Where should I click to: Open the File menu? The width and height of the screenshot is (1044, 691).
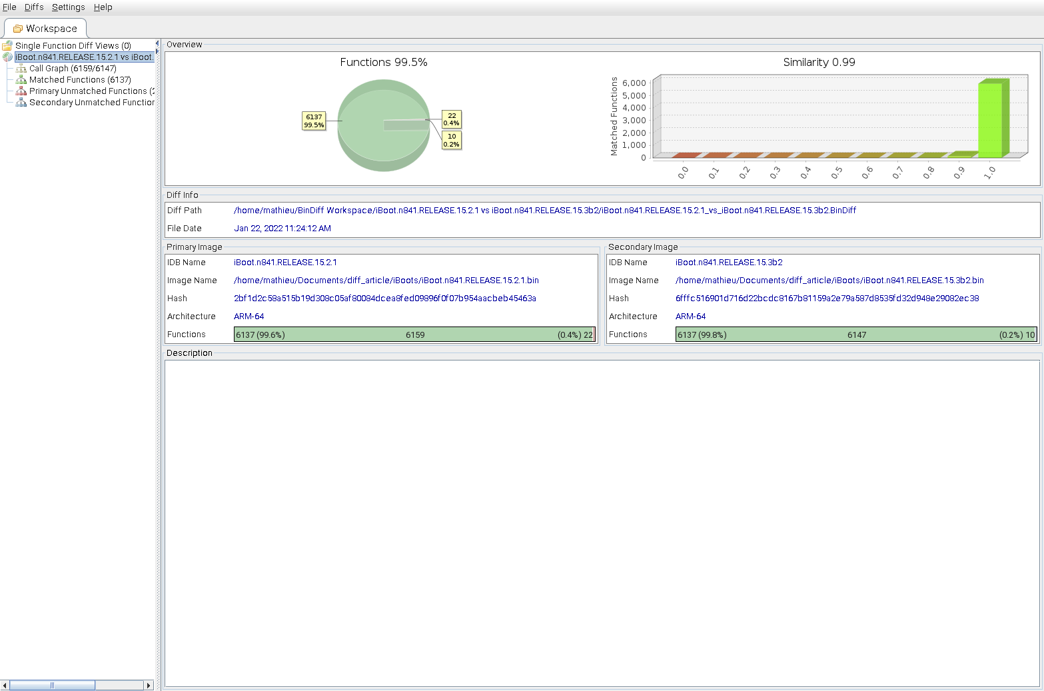pyautogui.click(x=9, y=7)
